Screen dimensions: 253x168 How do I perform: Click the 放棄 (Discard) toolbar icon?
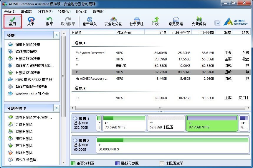click(31, 21)
